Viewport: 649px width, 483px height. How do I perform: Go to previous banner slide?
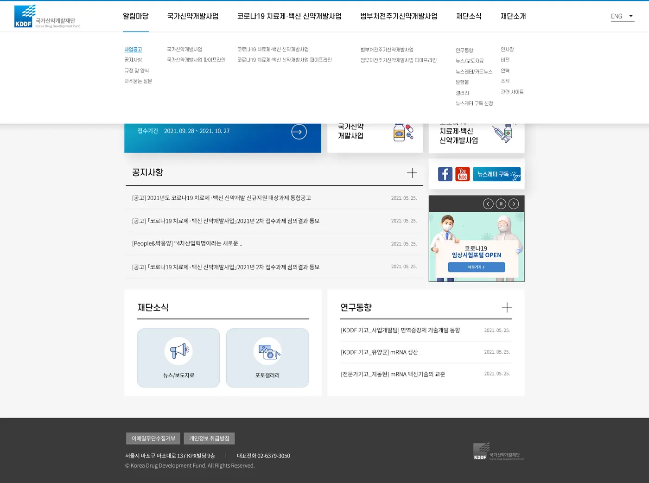point(488,204)
